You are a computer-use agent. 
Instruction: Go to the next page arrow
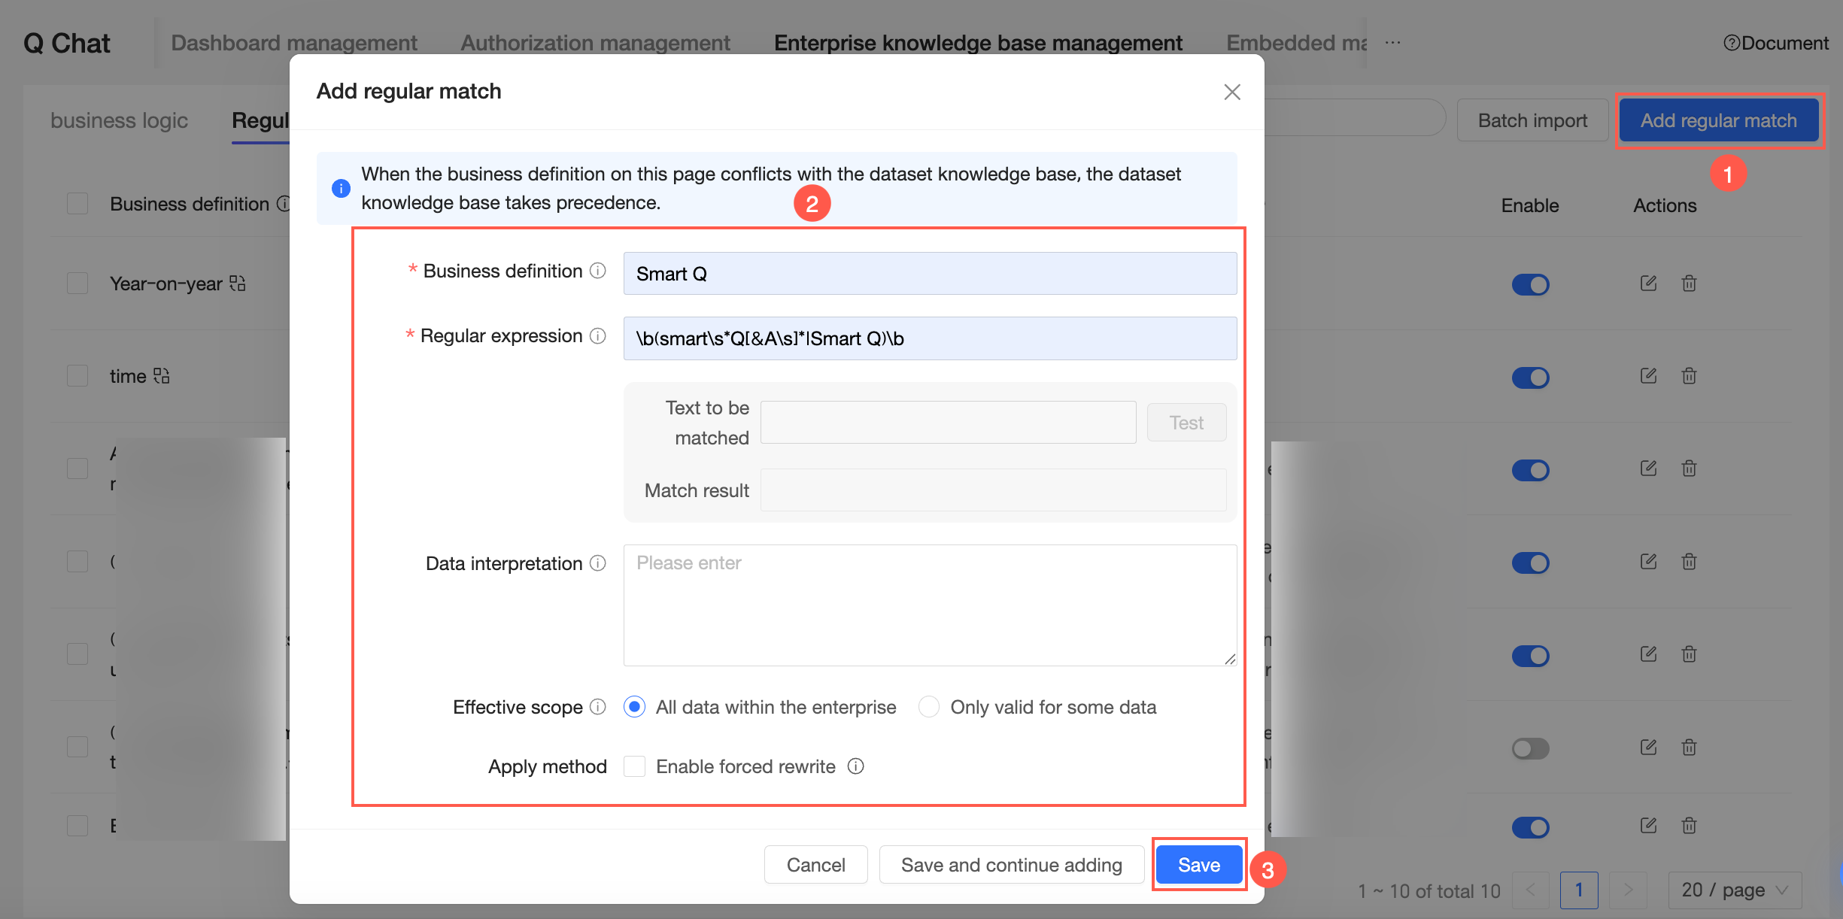(x=1628, y=890)
